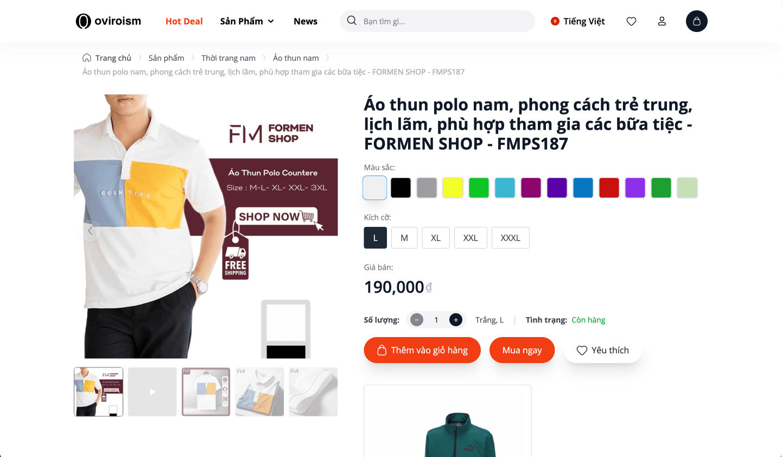
Task: Click the Thêm vào giỏ hàng button
Action: pos(422,350)
